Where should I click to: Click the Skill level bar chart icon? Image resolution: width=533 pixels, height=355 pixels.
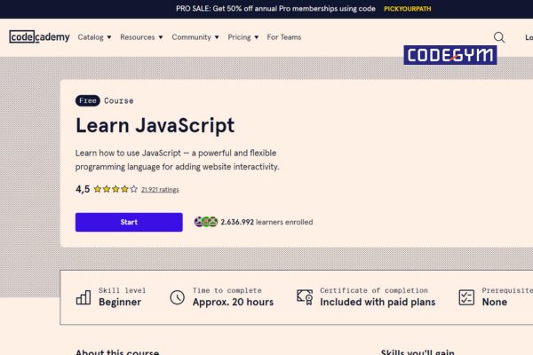pyautogui.click(x=84, y=297)
